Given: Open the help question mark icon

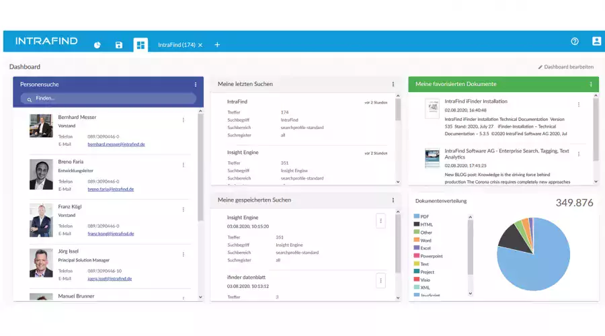Looking at the screenshot, I should (x=575, y=41).
